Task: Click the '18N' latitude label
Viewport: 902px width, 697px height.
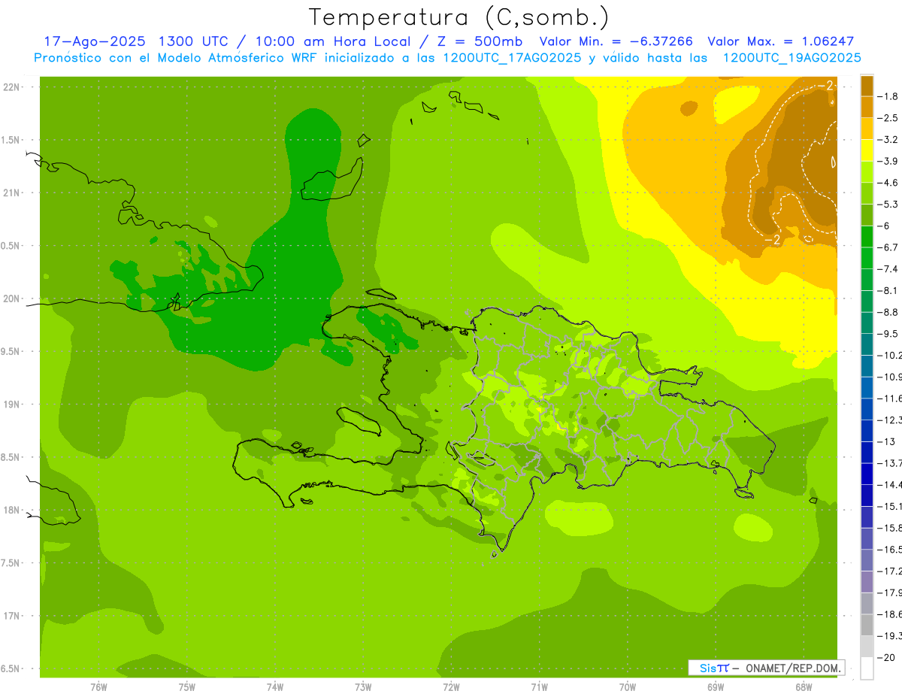Action: click(x=11, y=510)
